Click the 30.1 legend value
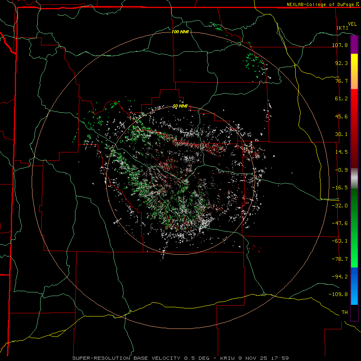The width and height of the screenshot is (361, 361). (x=341, y=134)
